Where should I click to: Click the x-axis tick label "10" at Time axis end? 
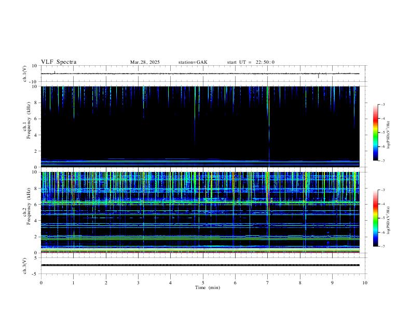[365, 283]
